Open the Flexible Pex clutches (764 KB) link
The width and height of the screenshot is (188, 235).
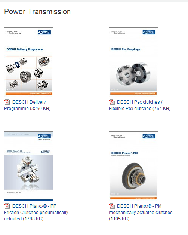[140, 105]
